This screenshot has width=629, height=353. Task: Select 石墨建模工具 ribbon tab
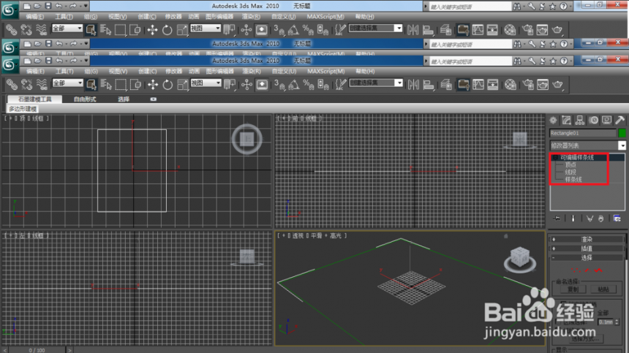point(35,99)
